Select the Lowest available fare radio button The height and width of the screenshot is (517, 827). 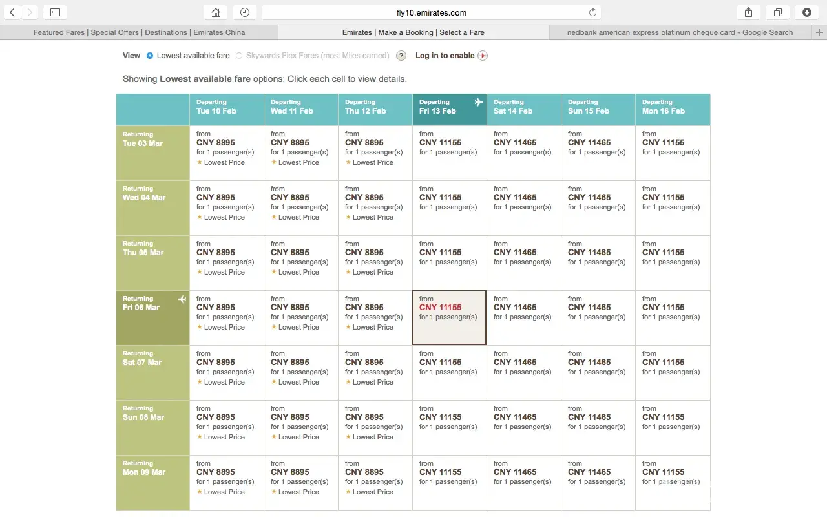[x=150, y=56]
